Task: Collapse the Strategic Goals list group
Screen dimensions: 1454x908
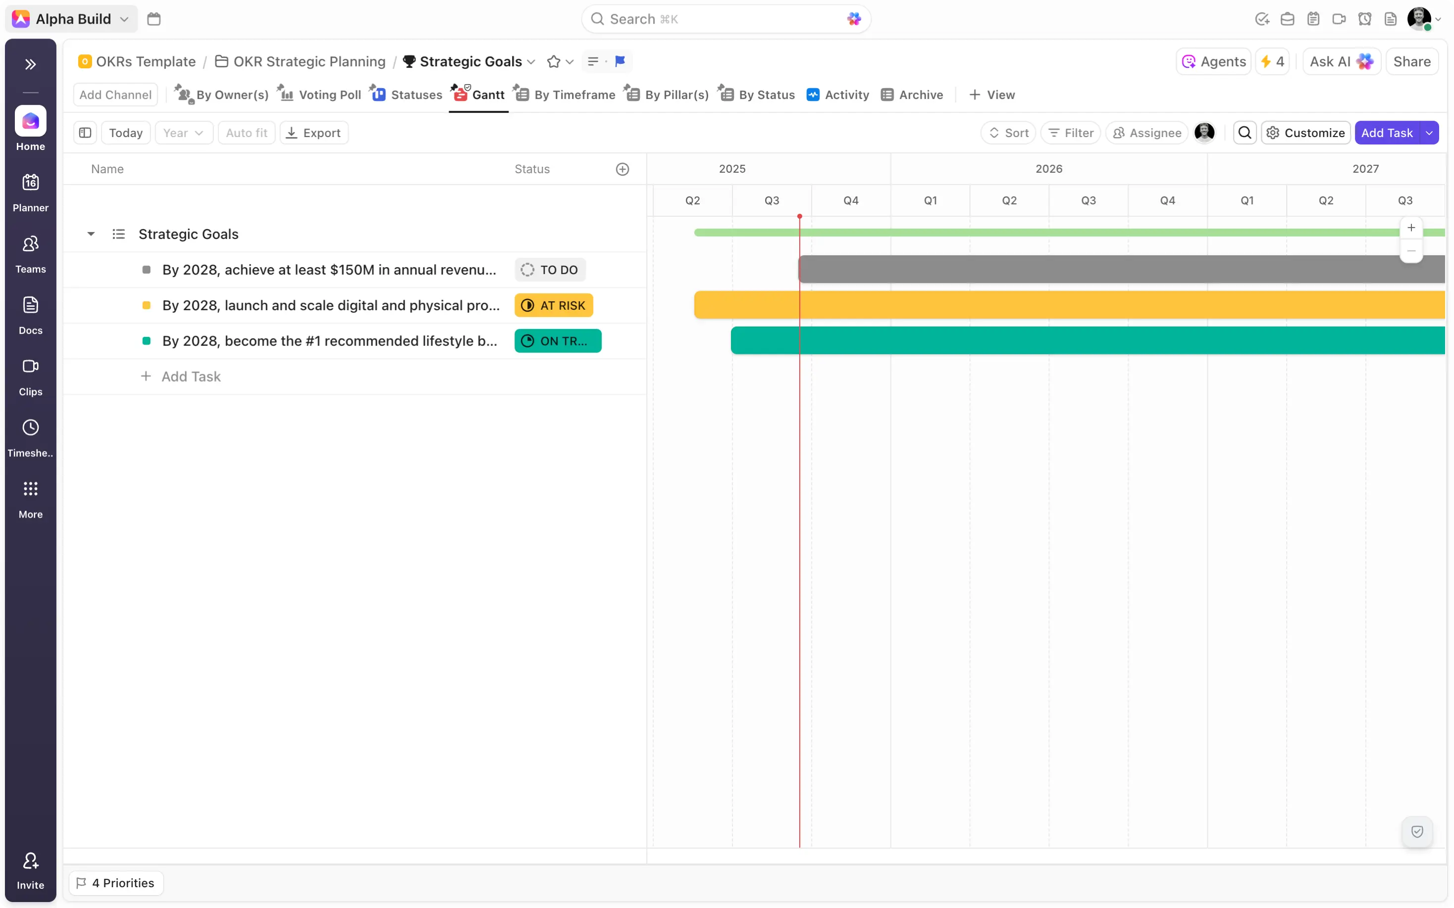Action: coord(91,234)
